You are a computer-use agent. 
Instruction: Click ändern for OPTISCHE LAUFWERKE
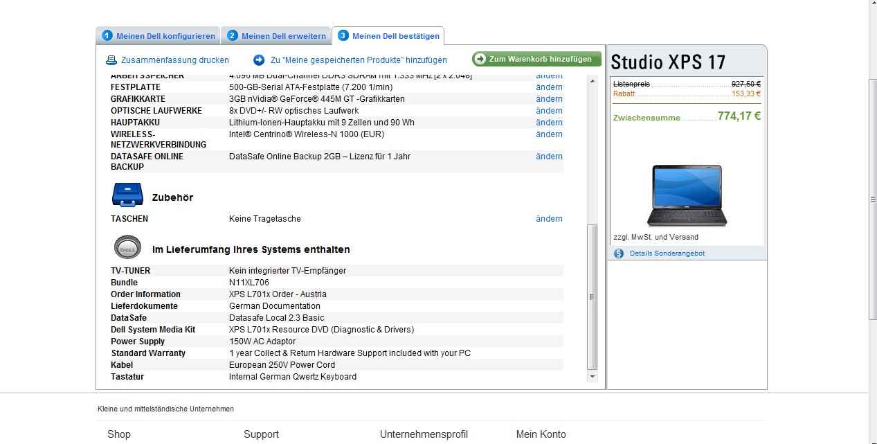(549, 111)
